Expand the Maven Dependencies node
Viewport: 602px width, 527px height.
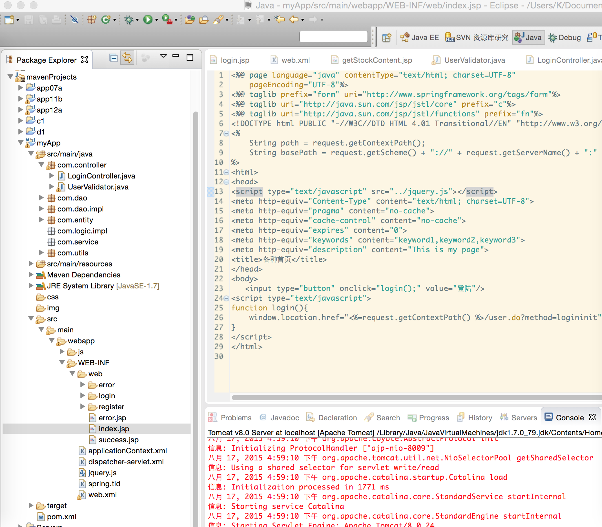31,274
